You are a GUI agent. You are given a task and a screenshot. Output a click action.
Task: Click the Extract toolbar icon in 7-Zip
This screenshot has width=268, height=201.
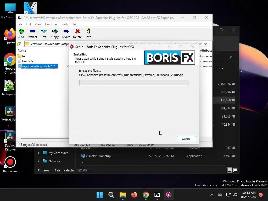click(32, 33)
